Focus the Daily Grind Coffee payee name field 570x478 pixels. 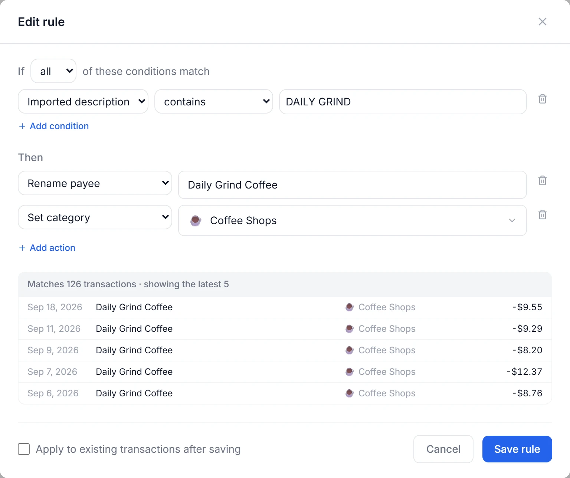coord(353,185)
